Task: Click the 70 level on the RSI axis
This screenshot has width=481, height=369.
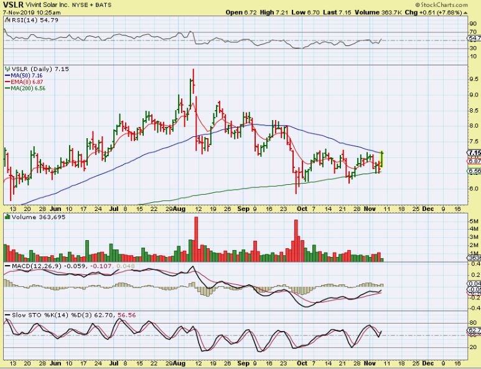Action: (x=473, y=32)
